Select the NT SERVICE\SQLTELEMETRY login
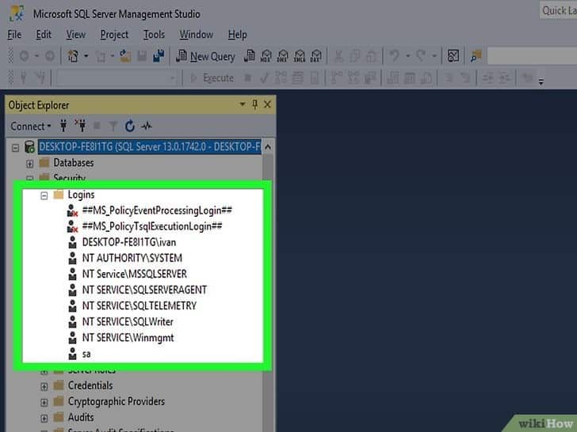 tap(139, 305)
